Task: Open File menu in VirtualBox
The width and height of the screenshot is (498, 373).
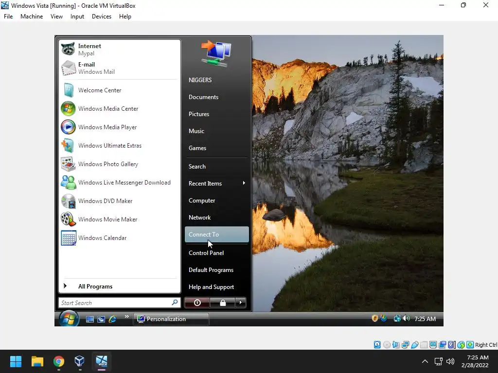Action: (8, 17)
